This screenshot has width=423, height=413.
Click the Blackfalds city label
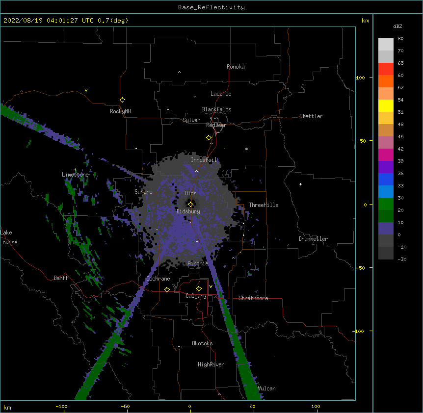coord(216,109)
